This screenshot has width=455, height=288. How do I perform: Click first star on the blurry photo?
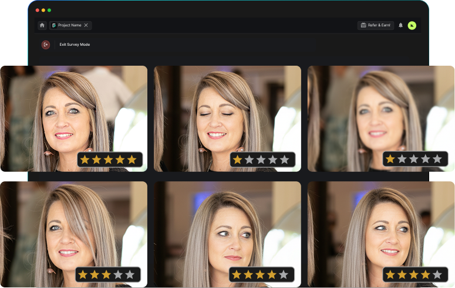390,160
